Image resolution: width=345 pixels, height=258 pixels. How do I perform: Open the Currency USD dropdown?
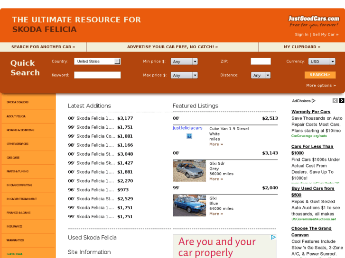tap(322, 62)
